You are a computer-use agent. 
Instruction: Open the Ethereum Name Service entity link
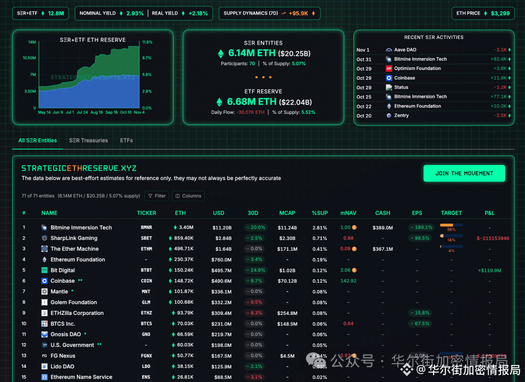(x=81, y=377)
